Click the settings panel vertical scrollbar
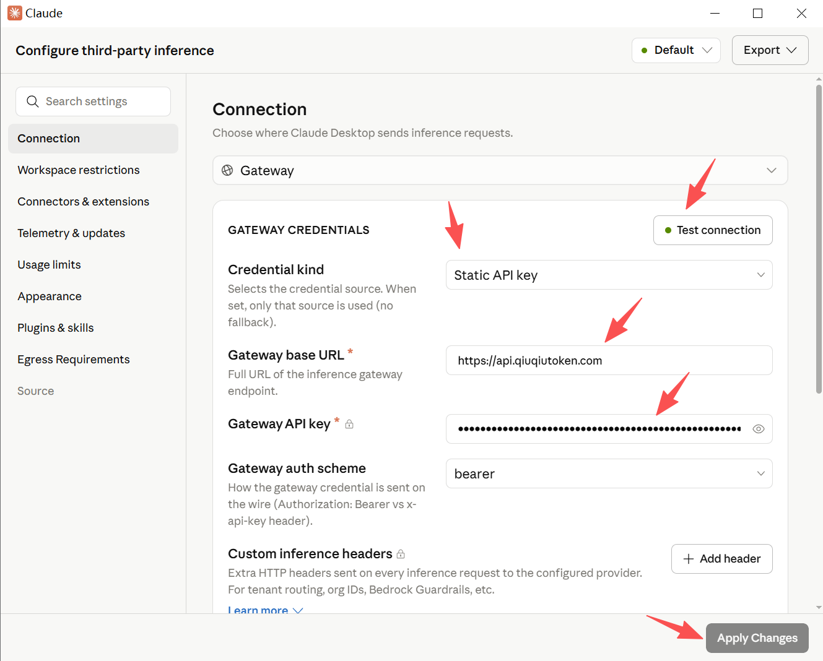The width and height of the screenshot is (823, 661). pos(819,239)
